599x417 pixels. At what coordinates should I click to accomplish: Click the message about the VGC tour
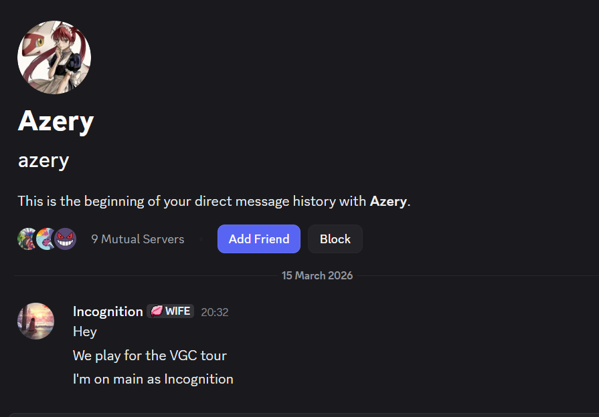(149, 355)
